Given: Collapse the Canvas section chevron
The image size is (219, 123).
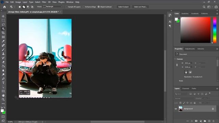Looking at the screenshot, I should click(x=175, y=59).
